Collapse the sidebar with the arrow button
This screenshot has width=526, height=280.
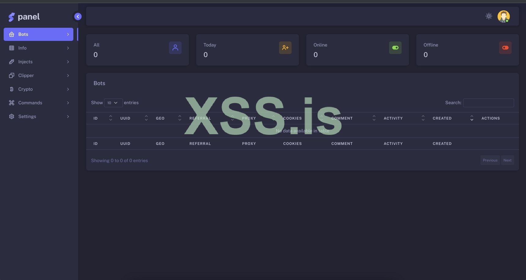pos(78,16)
